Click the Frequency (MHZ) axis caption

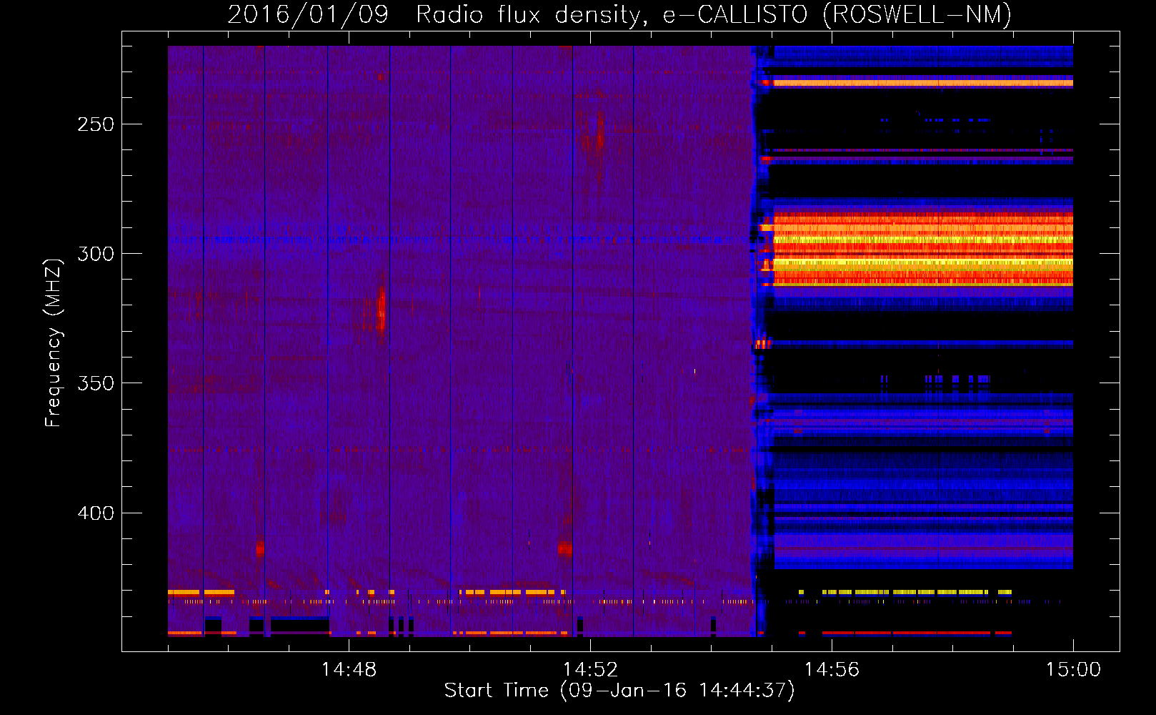(x=54, y=342)
